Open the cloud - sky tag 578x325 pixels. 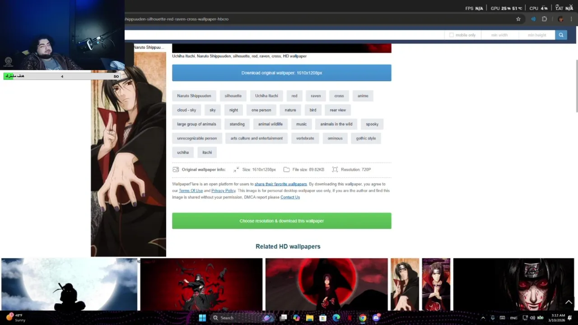186,110
